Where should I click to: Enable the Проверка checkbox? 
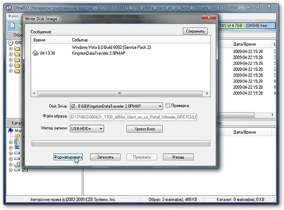(x=168, y=106)
